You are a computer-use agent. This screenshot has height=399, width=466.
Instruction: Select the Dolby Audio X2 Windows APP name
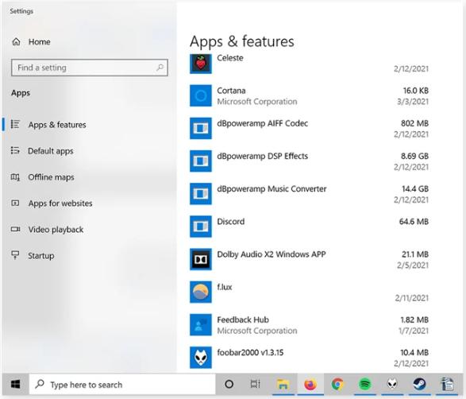click(272, 254)
